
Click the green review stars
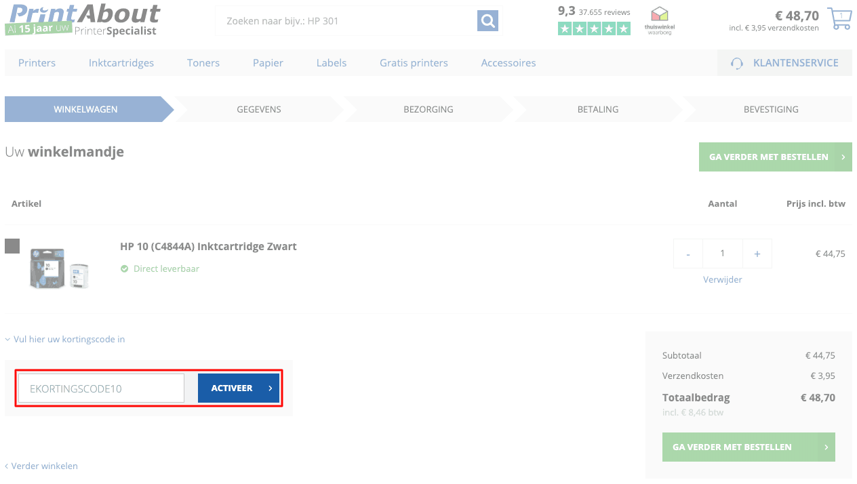595,28
